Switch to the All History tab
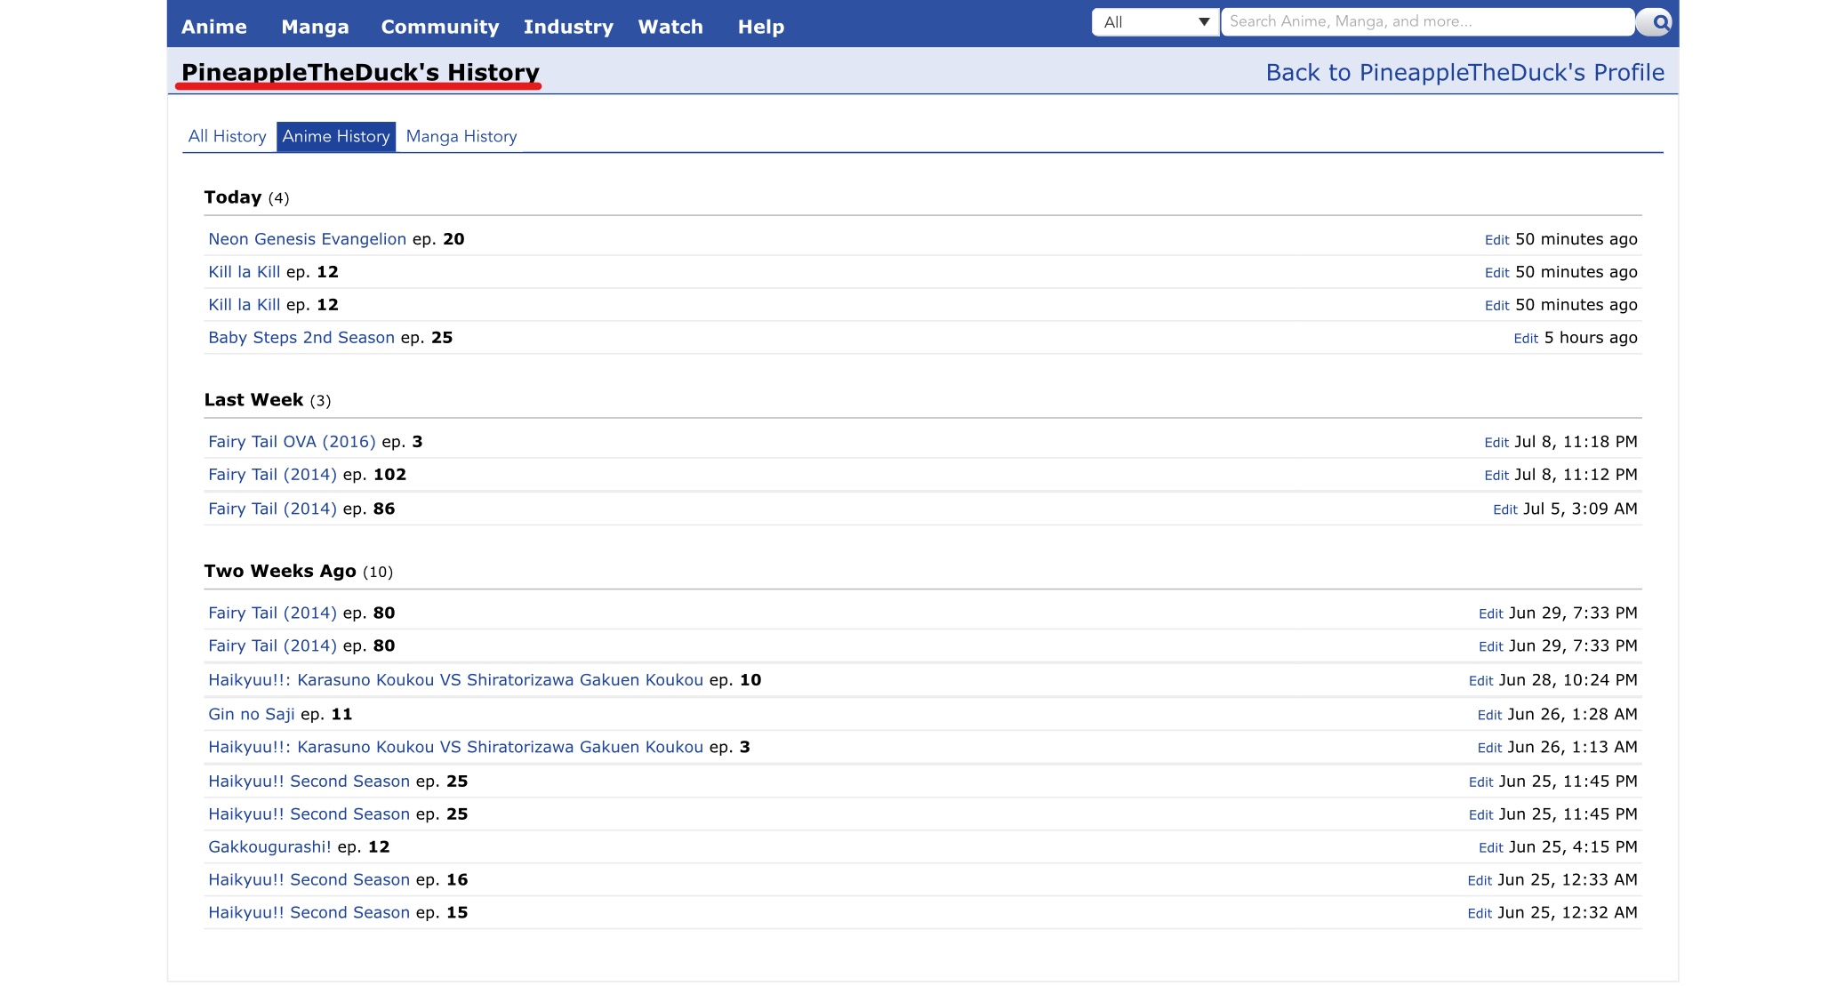 click(227, 136)
